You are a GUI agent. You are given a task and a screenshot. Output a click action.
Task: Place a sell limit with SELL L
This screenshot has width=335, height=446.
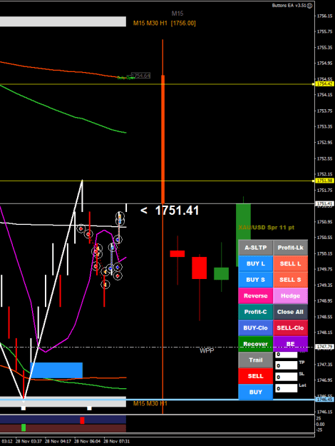tap(290, 263)
